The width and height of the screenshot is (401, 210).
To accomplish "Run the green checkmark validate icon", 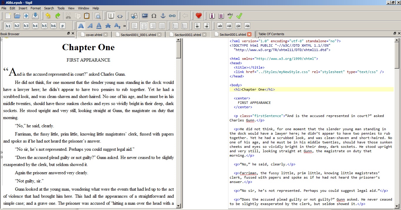I will coord(239,16).
